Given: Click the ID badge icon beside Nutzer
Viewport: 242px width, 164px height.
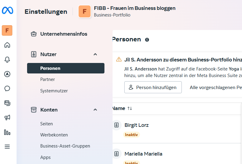Looking at the screenshot, I should (x=34, y=54).
